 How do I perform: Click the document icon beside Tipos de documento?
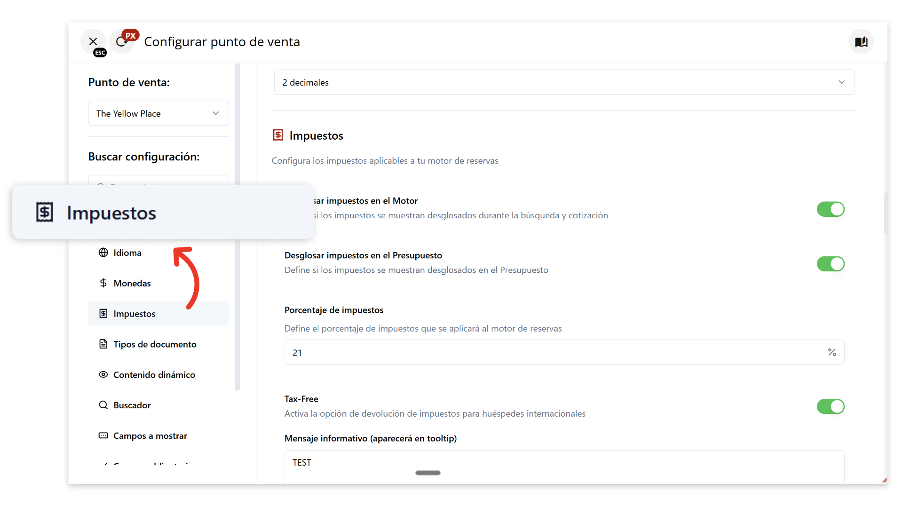tap(103, 344)
